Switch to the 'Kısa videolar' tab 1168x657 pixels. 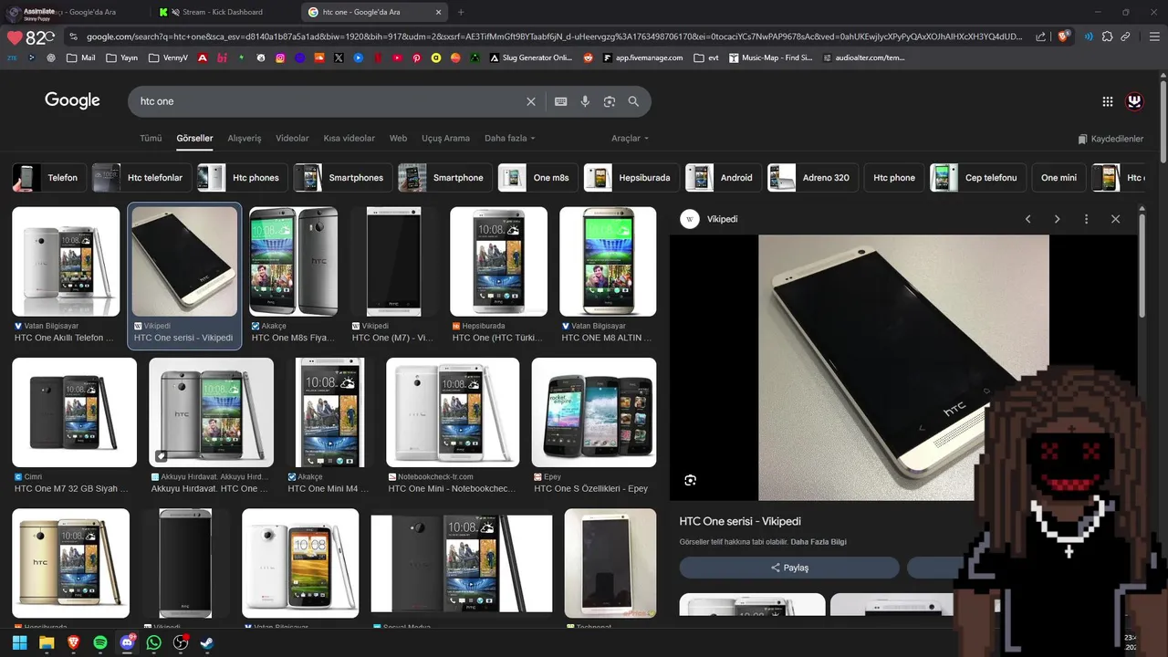click(349, 139)
